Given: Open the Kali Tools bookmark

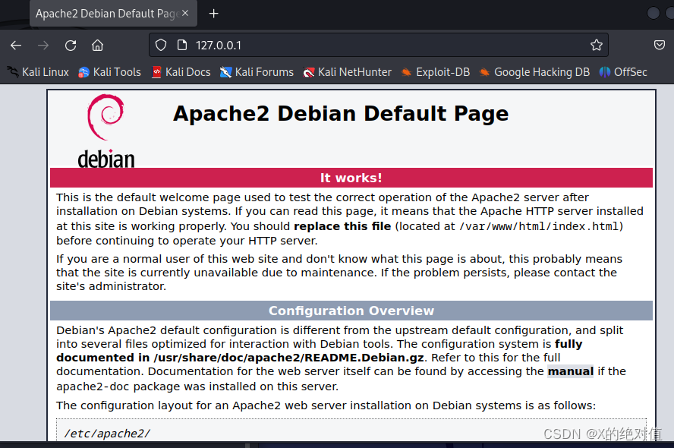Looking at the screenshot, I should [x=109, y=72].
